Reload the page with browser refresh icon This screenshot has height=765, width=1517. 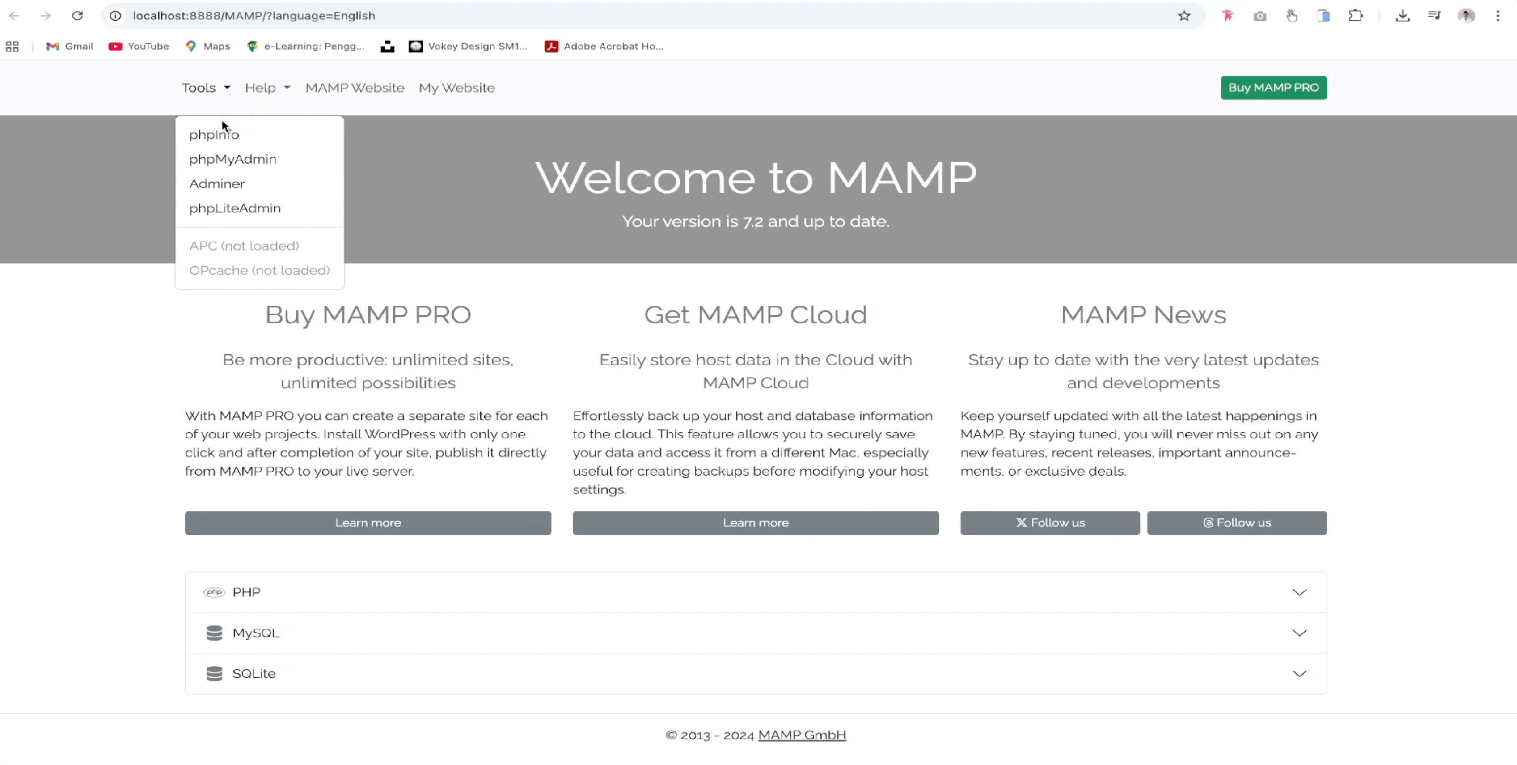point(77,16)
